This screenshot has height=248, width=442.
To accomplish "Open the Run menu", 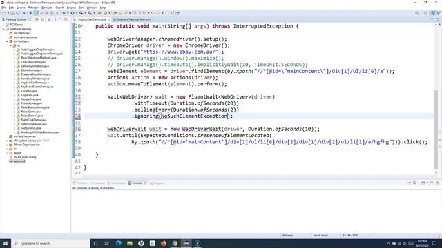I will coord(81,8).
